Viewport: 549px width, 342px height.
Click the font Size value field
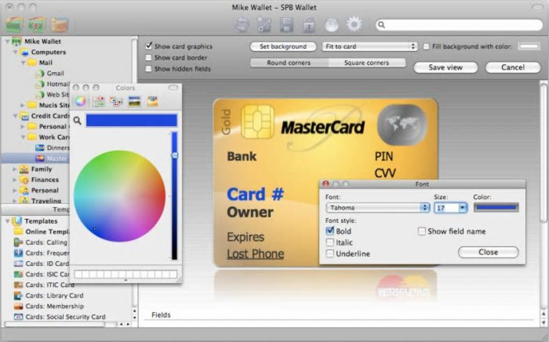point(446,208)
